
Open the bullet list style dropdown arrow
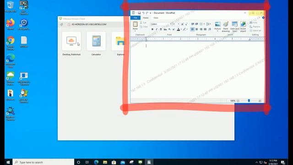pyautogui.click(x=204, y=24)
